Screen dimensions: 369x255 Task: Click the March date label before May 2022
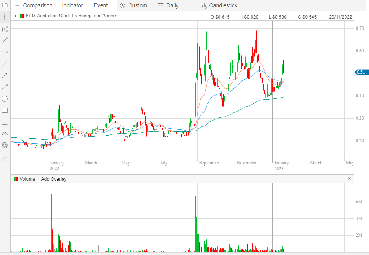[x=91, y=163]
